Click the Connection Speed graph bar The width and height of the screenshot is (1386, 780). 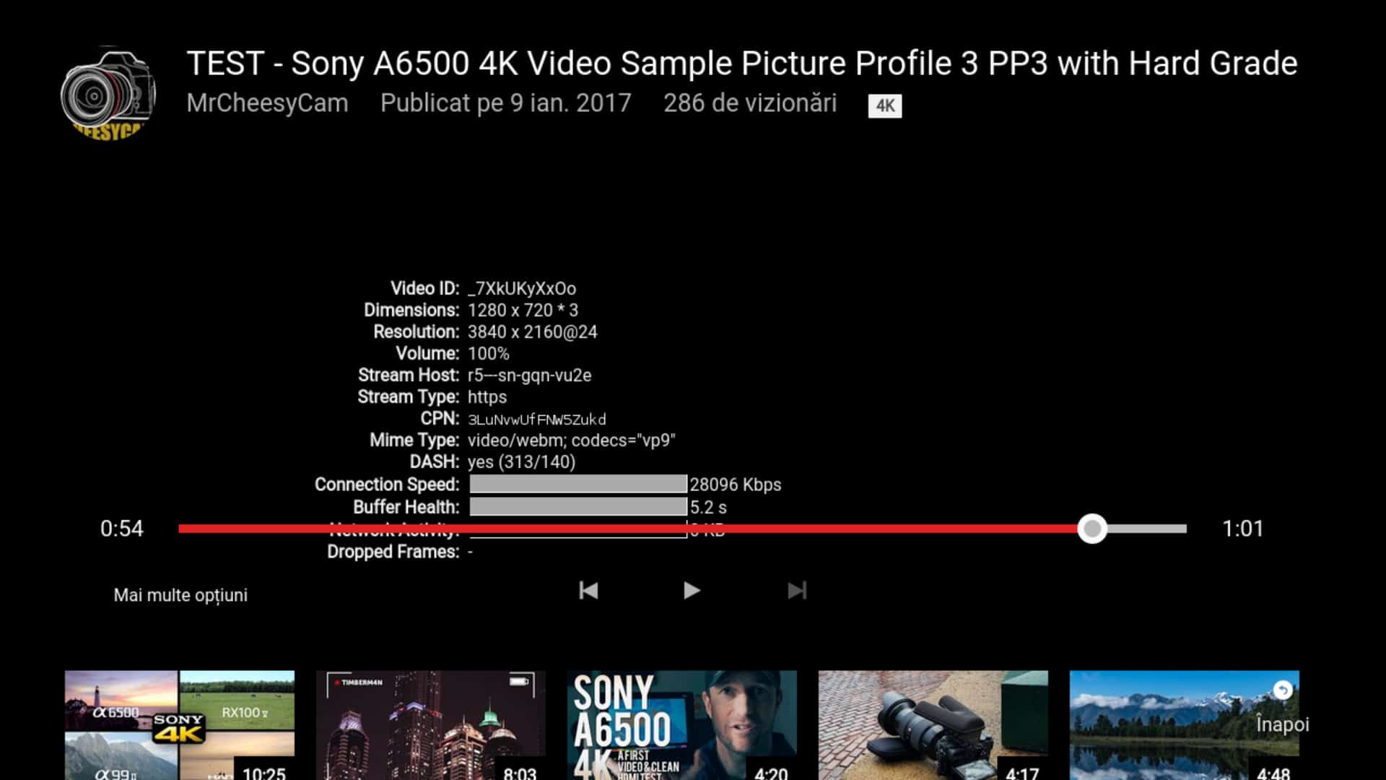pyautogui.click(x=577, y=484)
